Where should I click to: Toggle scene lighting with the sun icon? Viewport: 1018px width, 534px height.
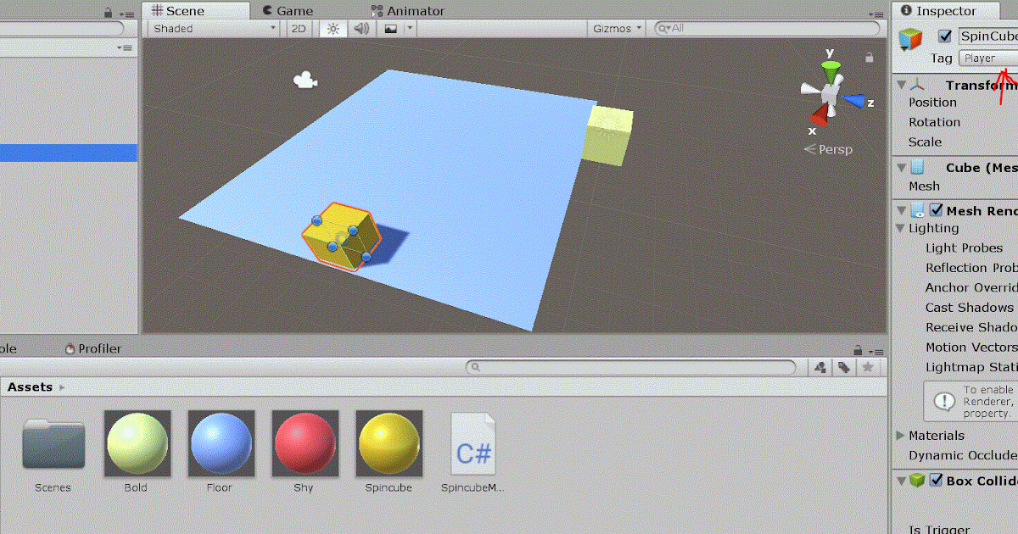coord(332,28)
